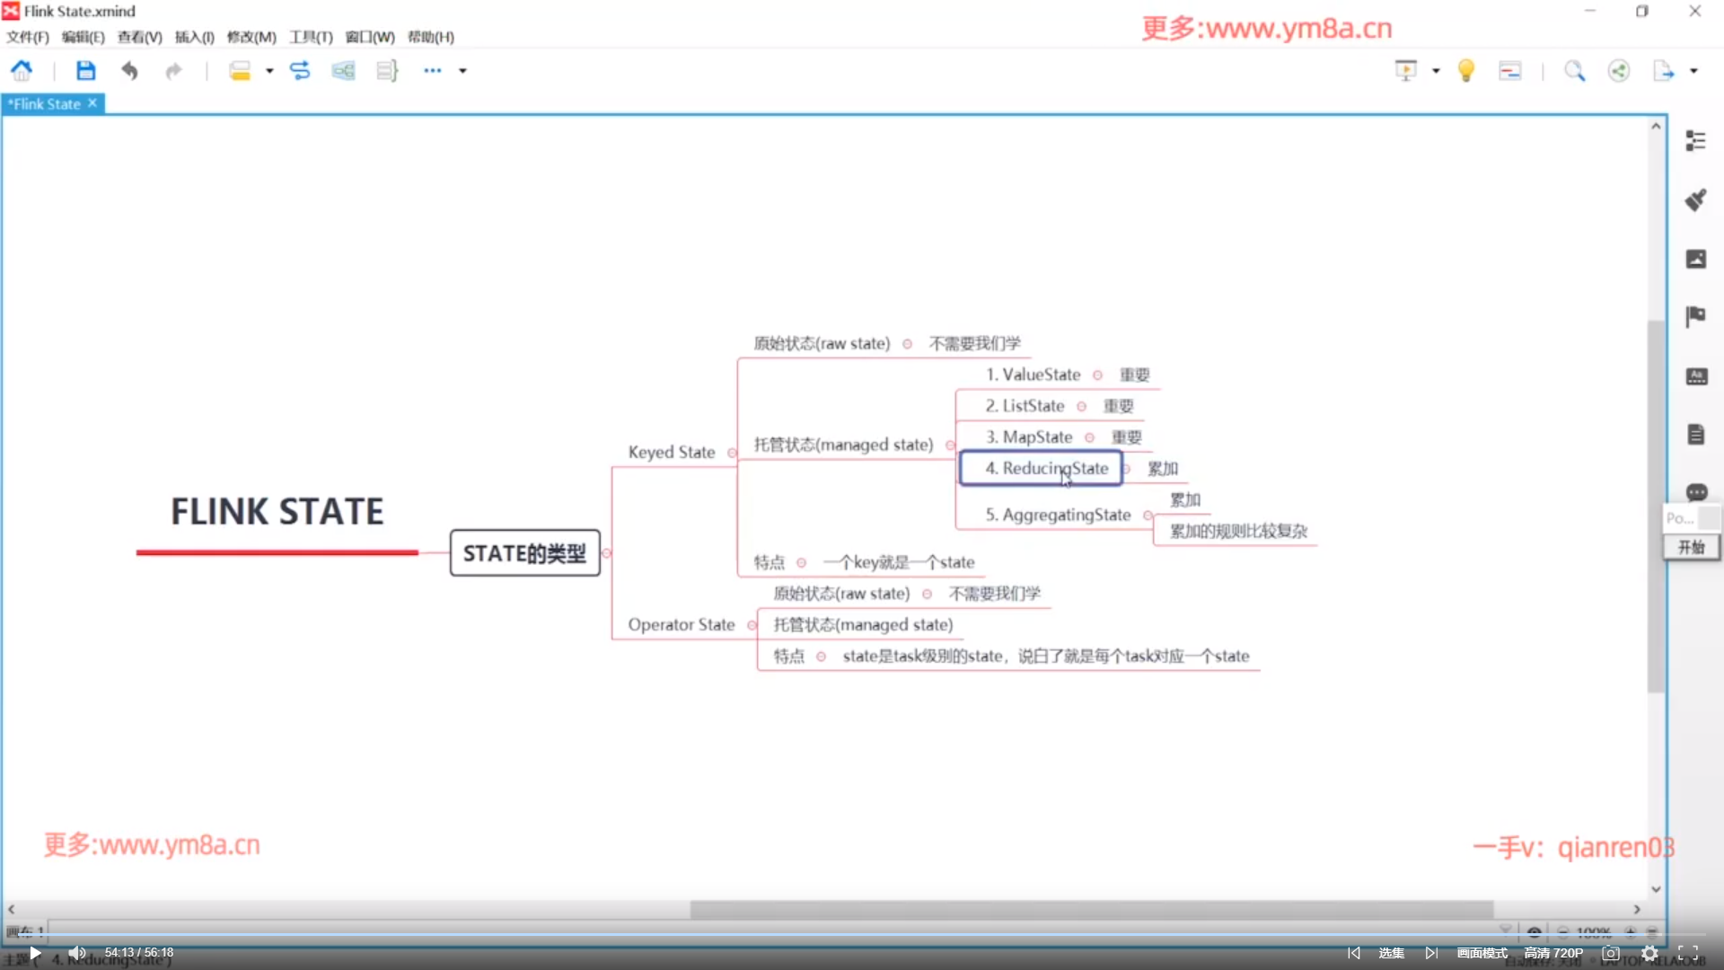This screenshot has height=970, width=1724.
Task: Open the presentation mode dropdown arrow
Action: tap(1436, 70)
